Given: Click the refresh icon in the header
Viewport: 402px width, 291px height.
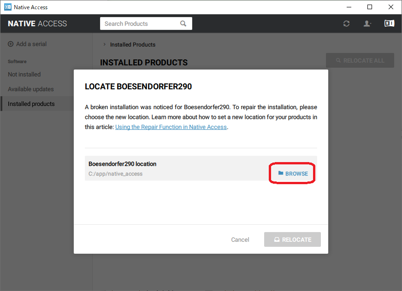Looking at the screenshot, I should tap(346, 23).
